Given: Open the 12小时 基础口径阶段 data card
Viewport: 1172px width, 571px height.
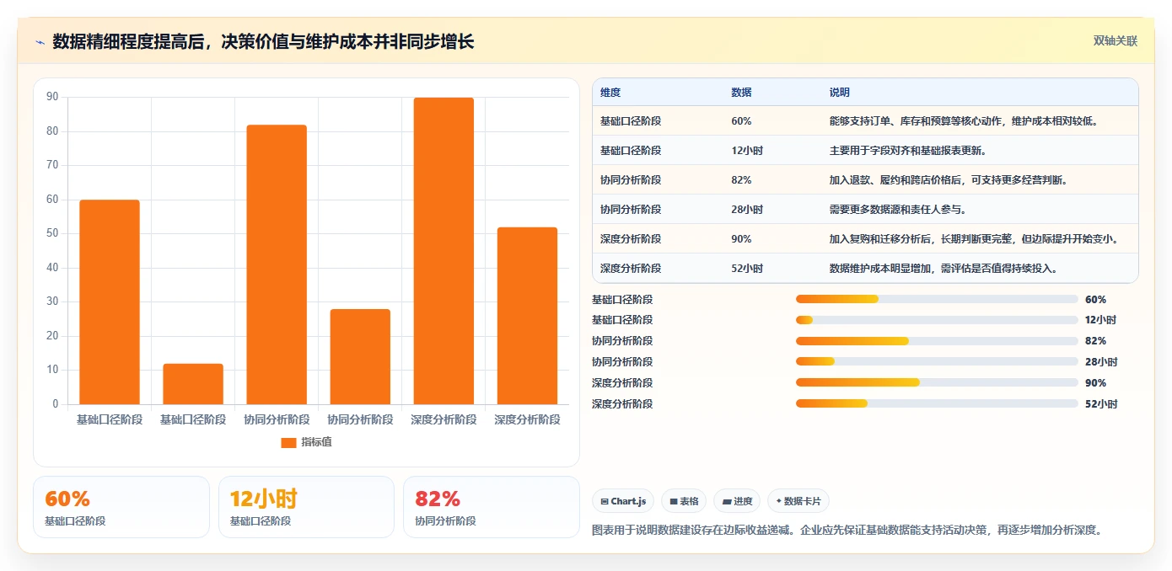Looking at the screenshot, I should point(306,507).
